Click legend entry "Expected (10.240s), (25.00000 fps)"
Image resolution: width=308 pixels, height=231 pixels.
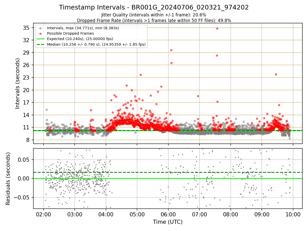(80, 39)
